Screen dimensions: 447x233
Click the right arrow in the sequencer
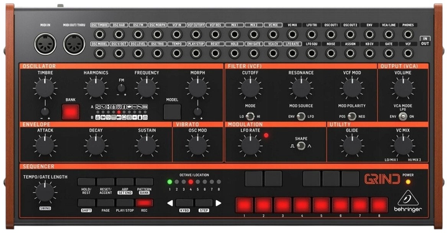coord(219,203)
